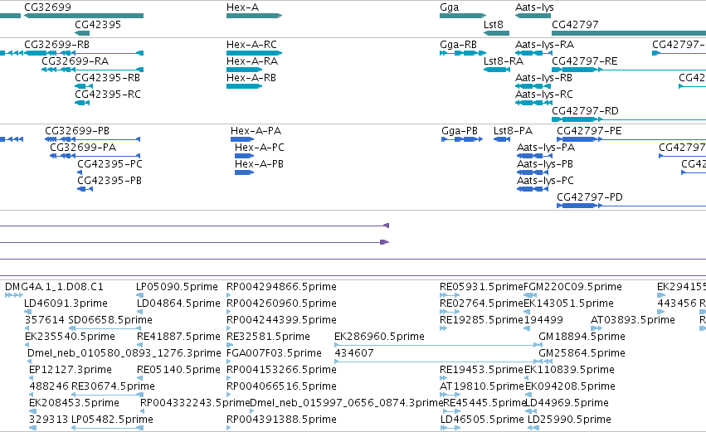
Task: Click RP004294866.5prime EST label
Action: (x=281, y=287)
